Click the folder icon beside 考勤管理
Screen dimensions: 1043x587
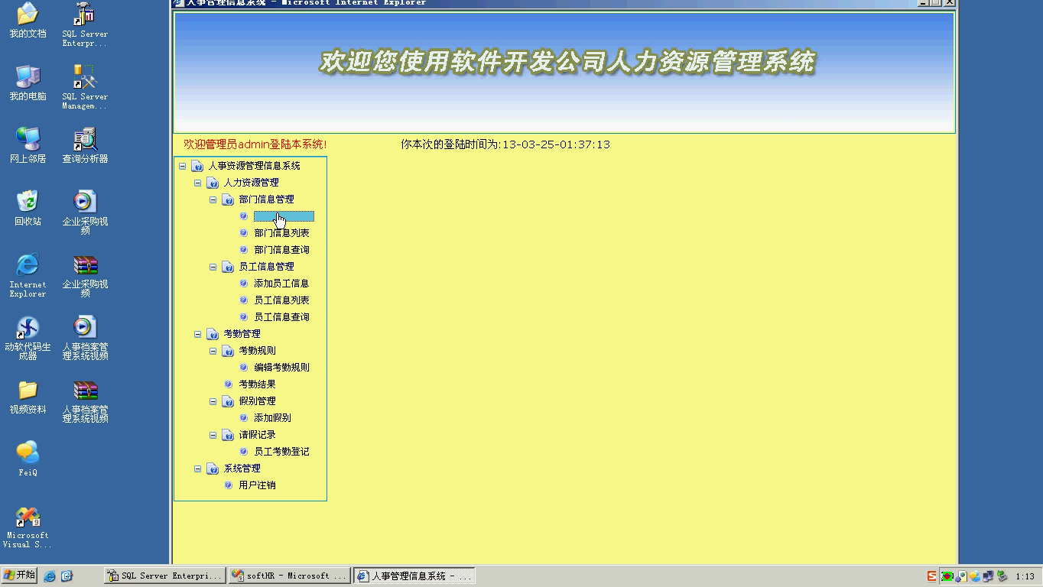click(x=213, y=334)
